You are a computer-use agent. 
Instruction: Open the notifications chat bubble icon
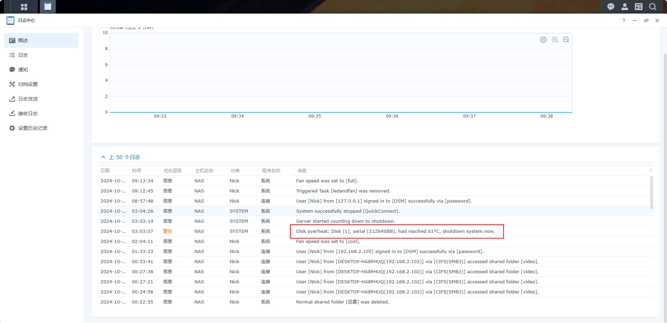(610, 7)
